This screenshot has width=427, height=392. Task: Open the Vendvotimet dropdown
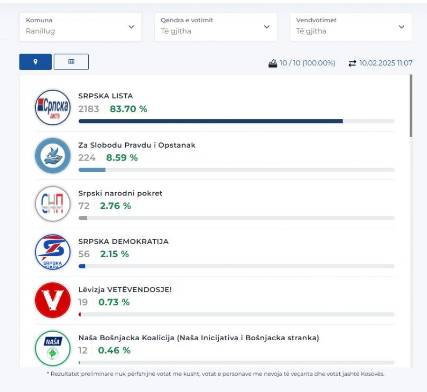351,27
